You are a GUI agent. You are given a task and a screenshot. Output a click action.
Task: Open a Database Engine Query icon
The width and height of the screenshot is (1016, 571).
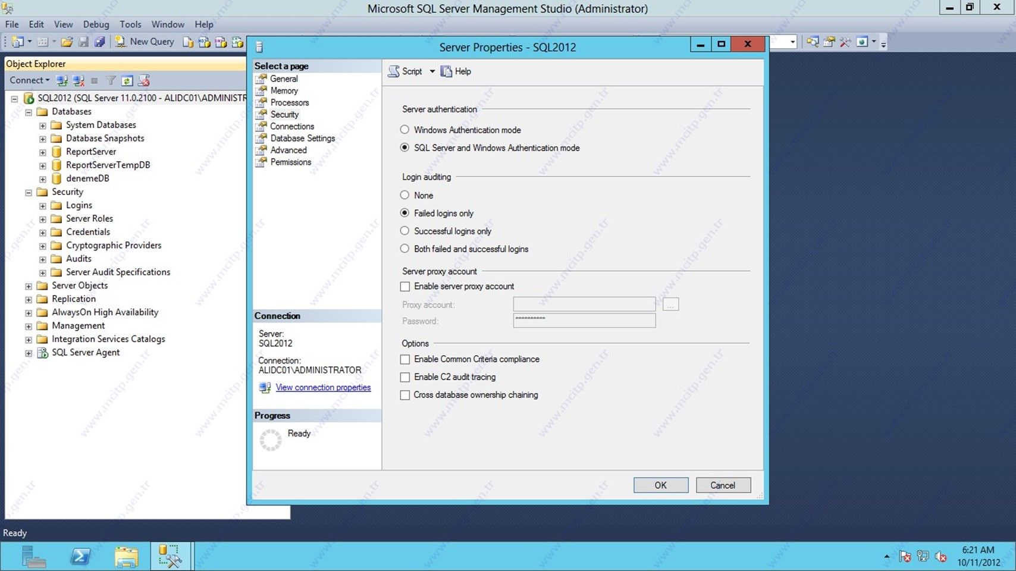click(188, 42)
